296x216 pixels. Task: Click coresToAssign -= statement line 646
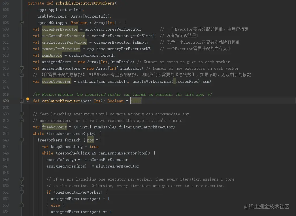(87, 160)
